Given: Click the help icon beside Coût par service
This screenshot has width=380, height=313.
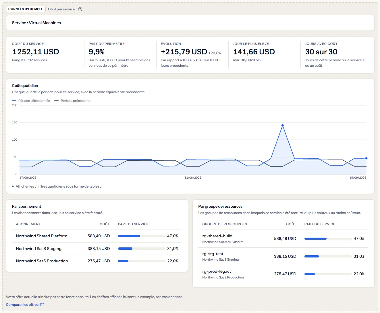Looking at the screenshot, I should coord(80,9).
